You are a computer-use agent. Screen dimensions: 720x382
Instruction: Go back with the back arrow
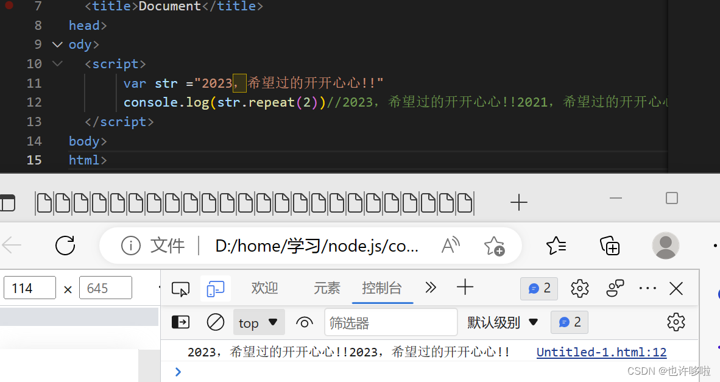[12, 246]
